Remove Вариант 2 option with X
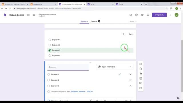 130,80
